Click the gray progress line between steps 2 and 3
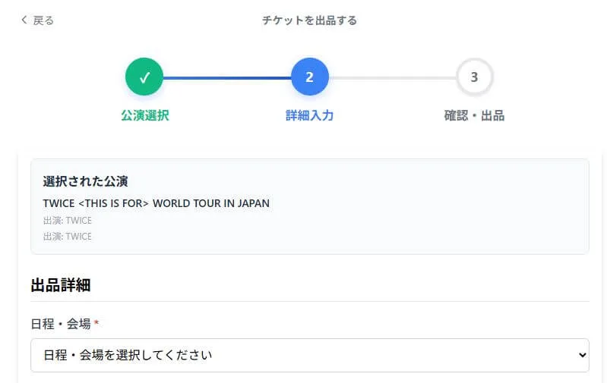 [391, 77]
